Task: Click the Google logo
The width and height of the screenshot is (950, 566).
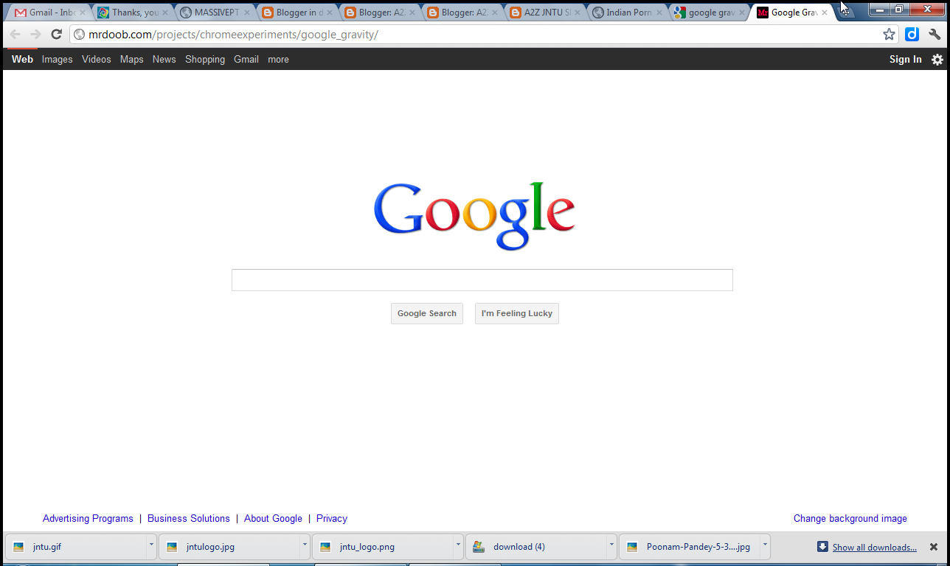Action: (x=474, y=216)
